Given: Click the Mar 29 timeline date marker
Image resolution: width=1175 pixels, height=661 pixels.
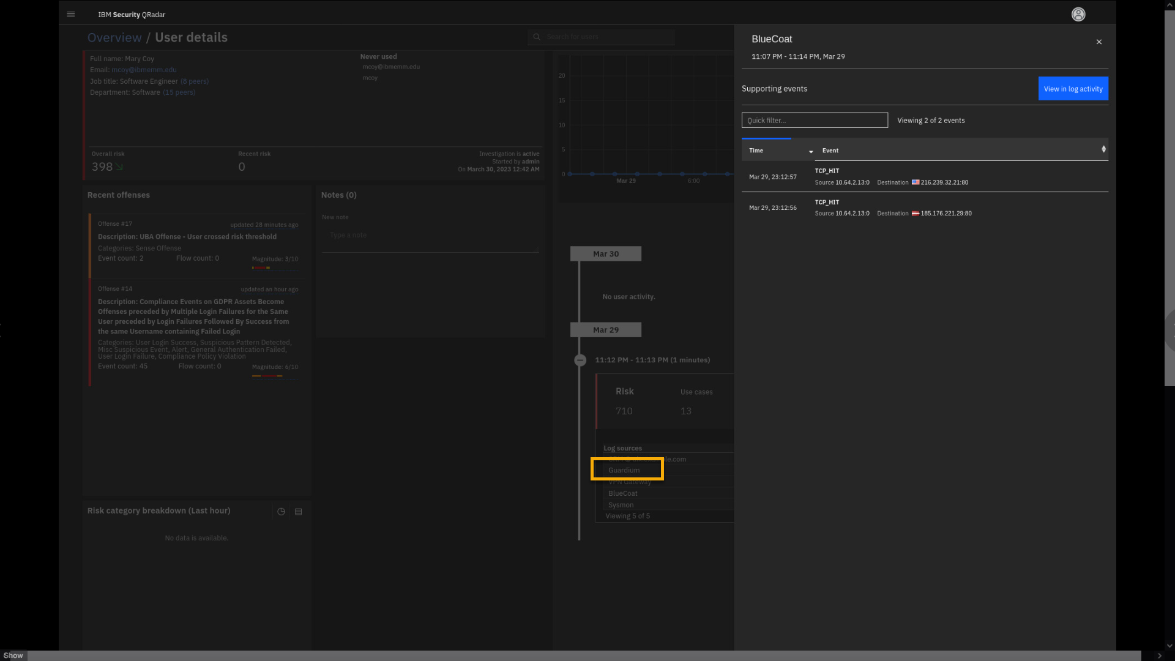Looking at the screenshot, I should (606, 330).
